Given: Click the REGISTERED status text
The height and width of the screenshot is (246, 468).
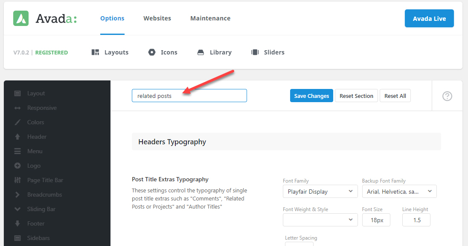Looking at the screenshot, I should tap(52, 52).
